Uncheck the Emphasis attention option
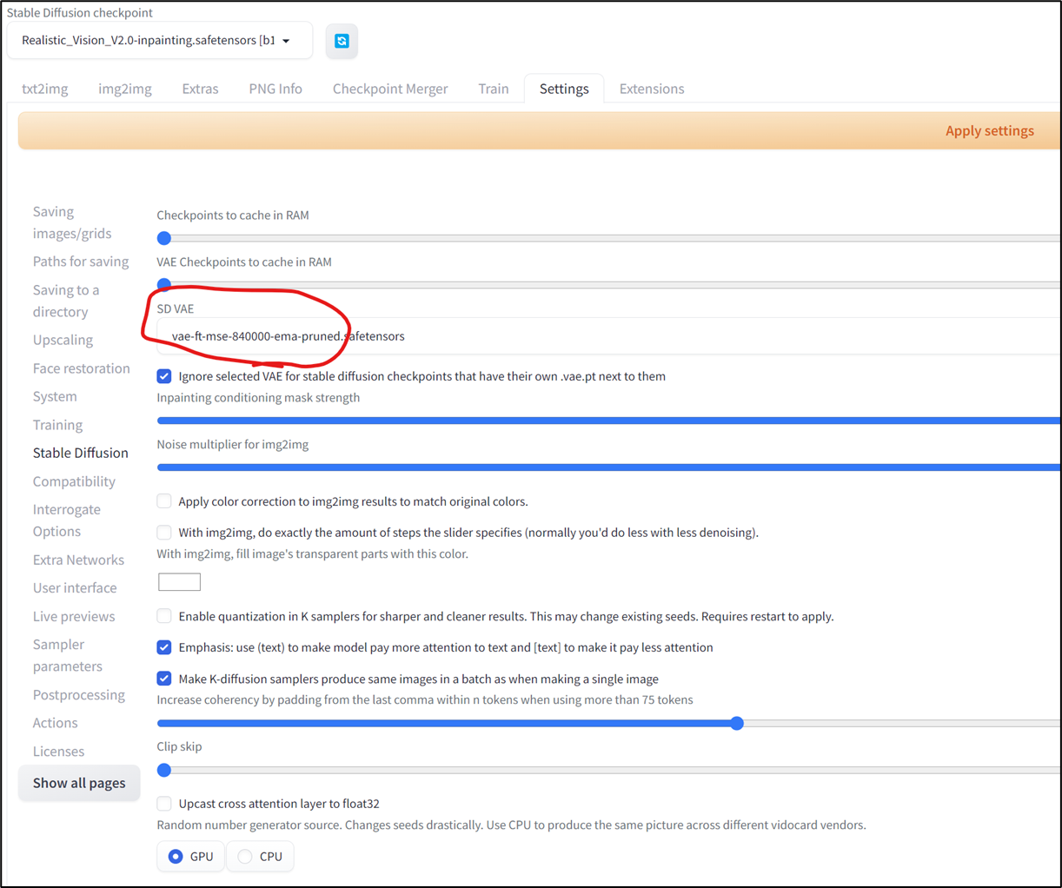 [163, 646]
